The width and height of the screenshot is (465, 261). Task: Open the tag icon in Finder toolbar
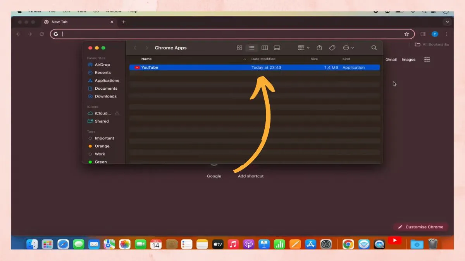tap(332, 48)
